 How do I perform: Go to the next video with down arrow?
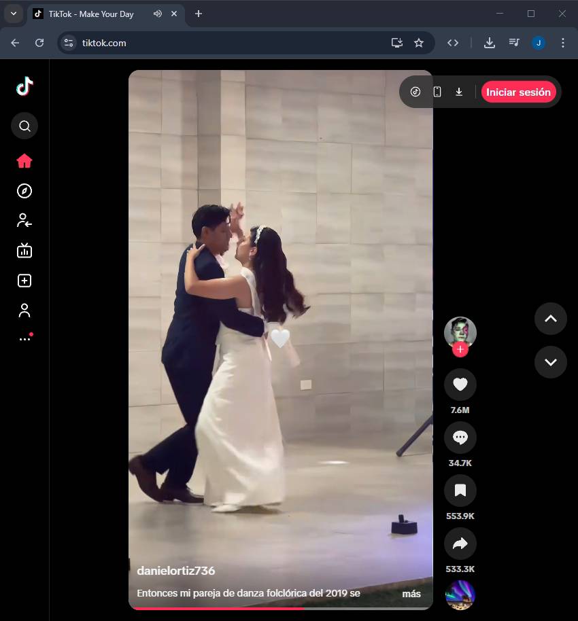point(550,362)
